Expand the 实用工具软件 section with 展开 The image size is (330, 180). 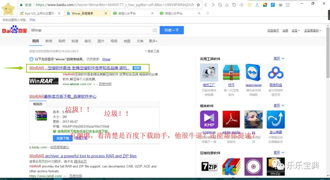click(279, 58)
